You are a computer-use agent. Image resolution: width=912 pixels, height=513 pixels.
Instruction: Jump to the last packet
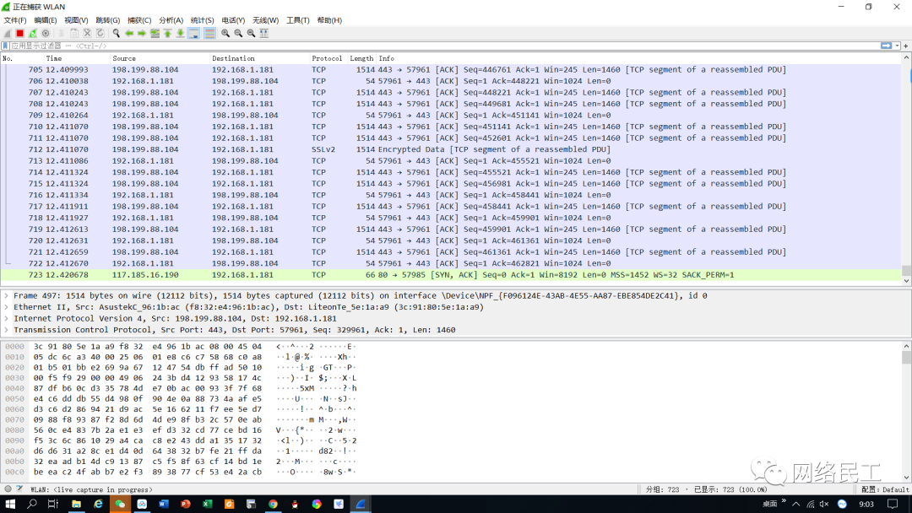click(181, 33)
